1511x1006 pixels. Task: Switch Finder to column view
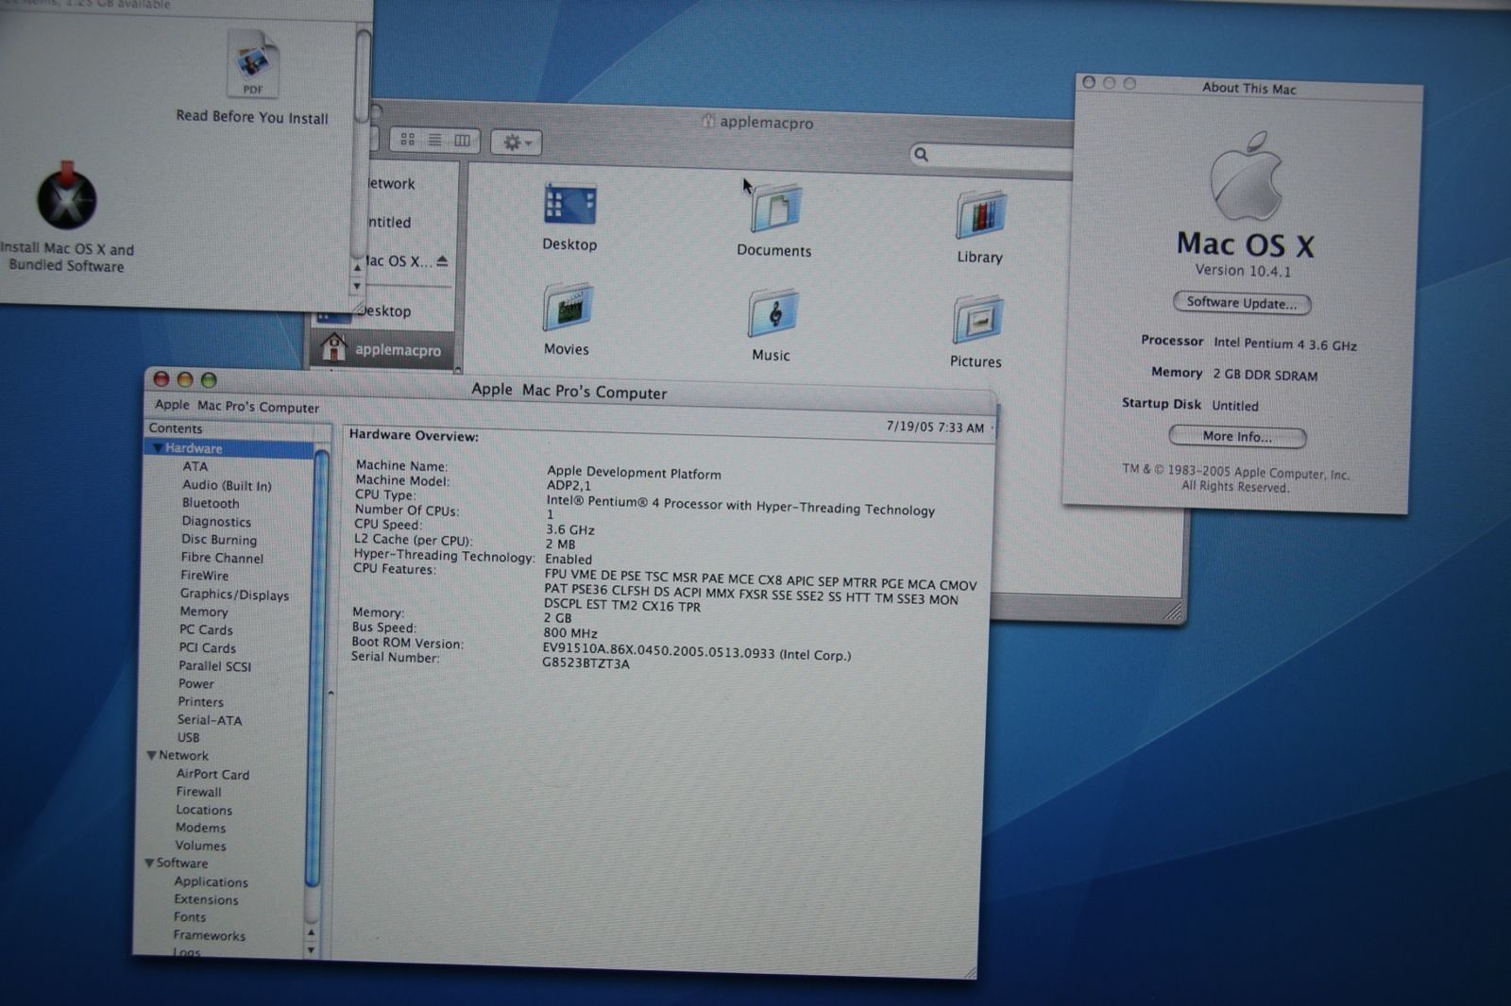pyautogui.click(x=462, y=141)
